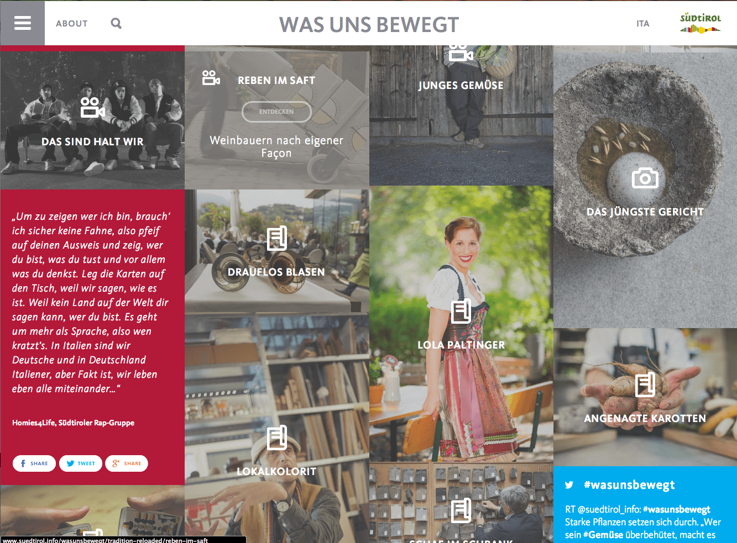Open the article icon on Drauflos Blasen

point(276,239)
